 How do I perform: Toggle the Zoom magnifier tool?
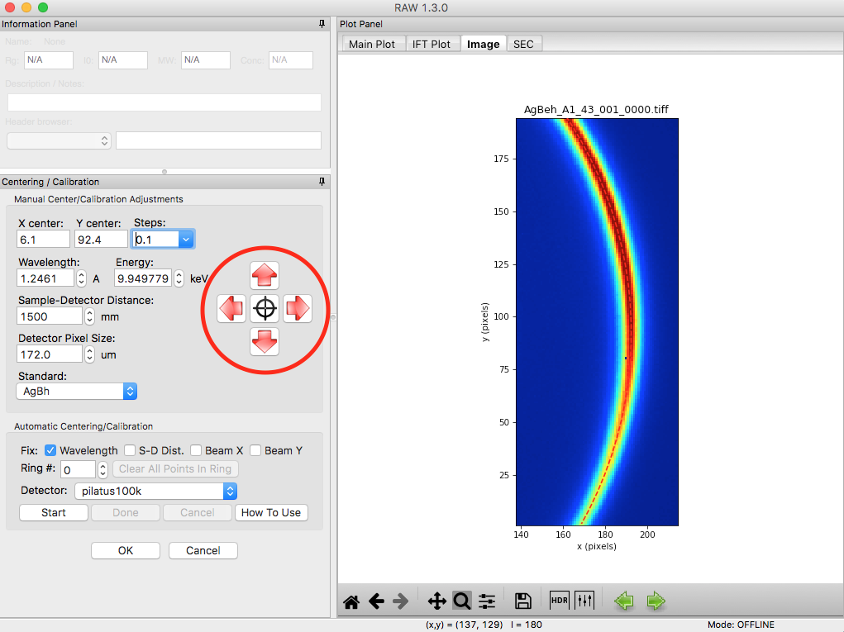(x=462, y=601)
